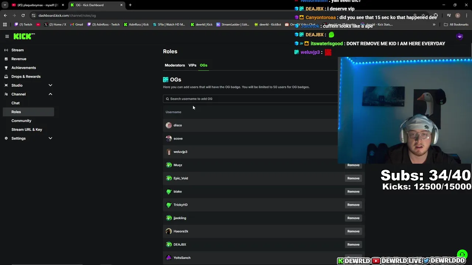Open Community under Channel

click(x=21, y=121)
